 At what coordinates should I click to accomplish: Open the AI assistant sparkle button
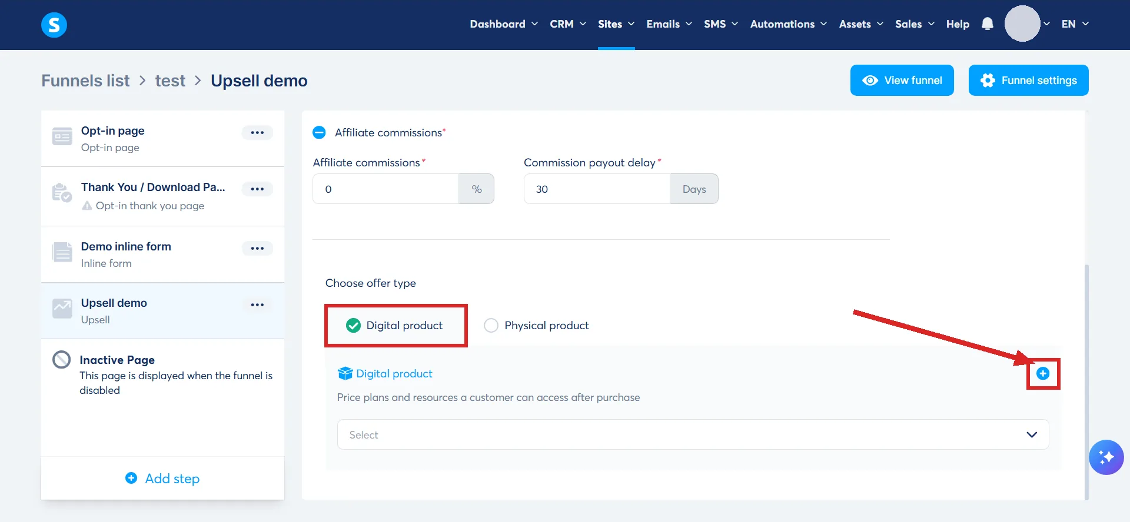coord(1106,457)
